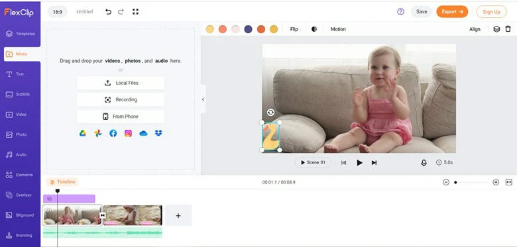Import media from Dropbox icon
The image size is (517, 247).
pyautogui.click(x=158, y=133)
